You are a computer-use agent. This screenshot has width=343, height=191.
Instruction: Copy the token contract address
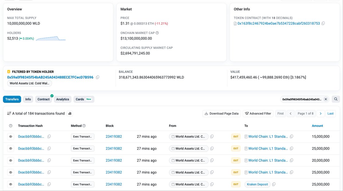pyautogui.click(x=323, y=23)
